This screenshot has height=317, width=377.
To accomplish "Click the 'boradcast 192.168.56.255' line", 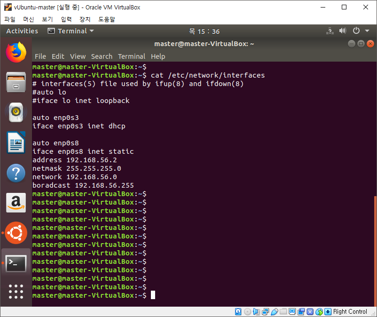I will point(83,185).
